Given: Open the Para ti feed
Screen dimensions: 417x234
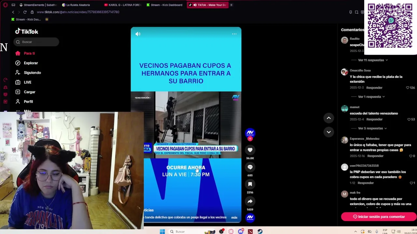Looking at the screenshot, I should pos(25,53).
